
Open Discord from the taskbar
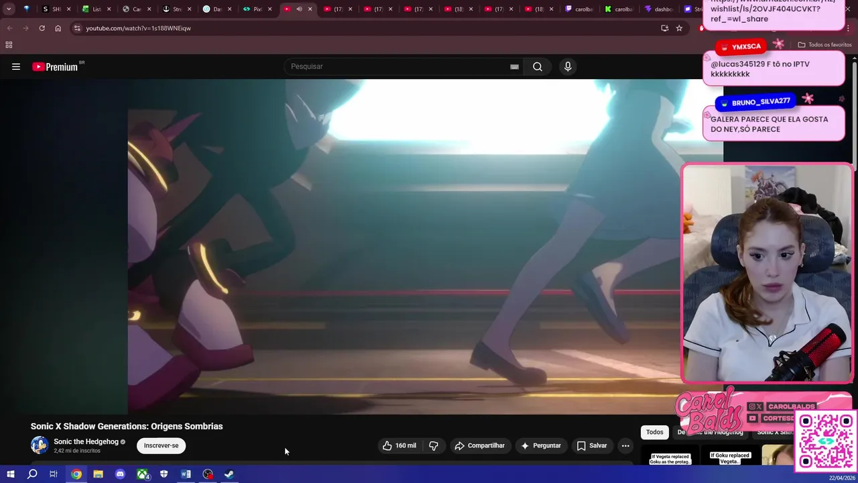click(120, 474)
